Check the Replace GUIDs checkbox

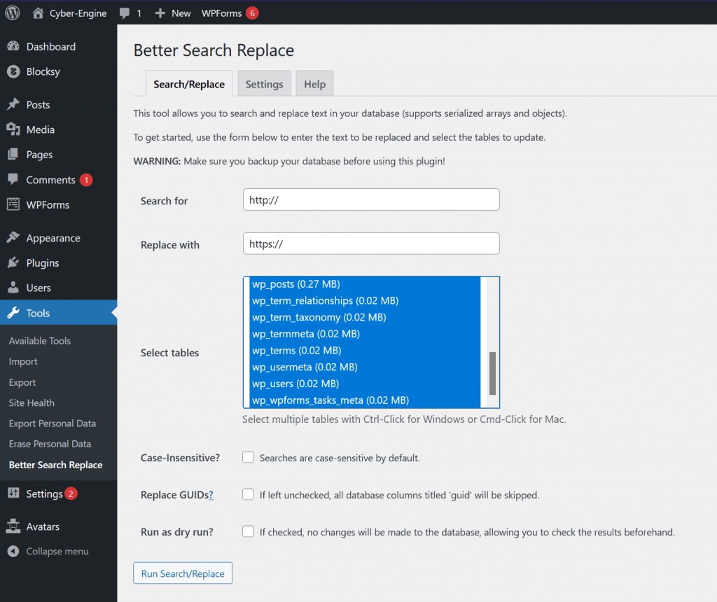point(248,494)
